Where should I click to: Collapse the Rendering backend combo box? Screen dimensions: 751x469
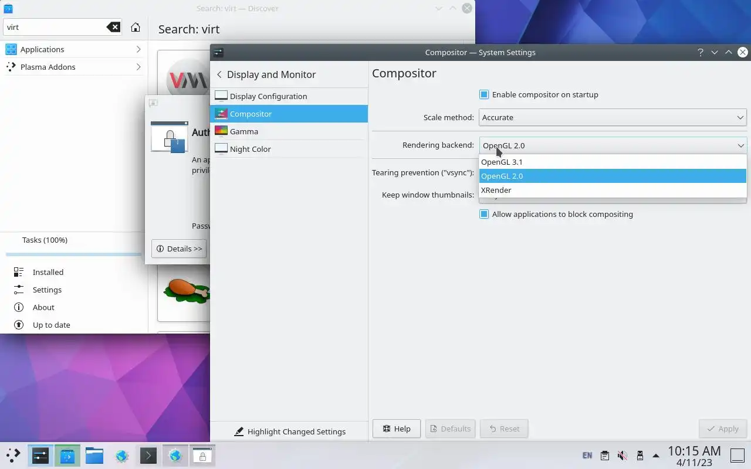pyautogui.click(x=613, y=145)
